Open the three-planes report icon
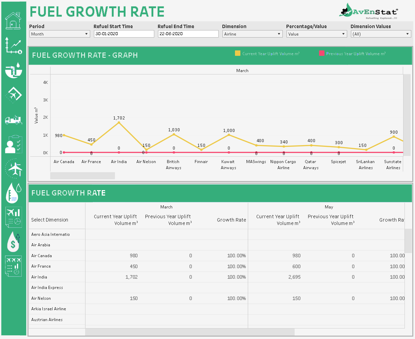 [x=13, y=266]
